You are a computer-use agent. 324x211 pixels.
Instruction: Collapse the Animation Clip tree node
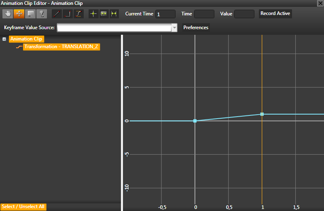pos(4,39)
